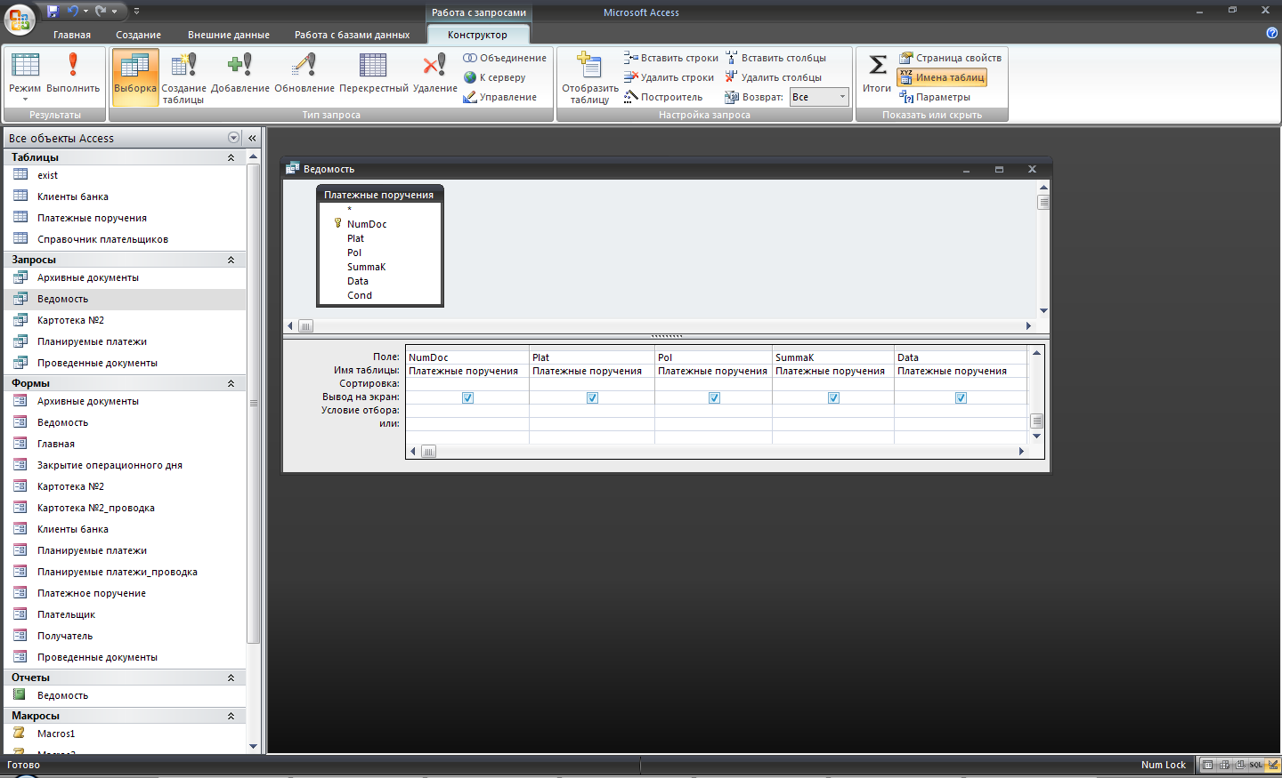Click the Office button logo
Image resolution: width=1282 pixels, height=778 pixels.
20,19
